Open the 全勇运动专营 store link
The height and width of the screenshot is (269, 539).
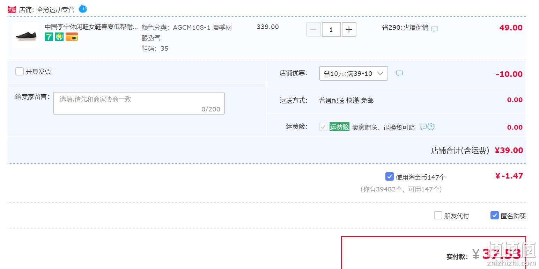pyautogui.click(x=56, y=10)
